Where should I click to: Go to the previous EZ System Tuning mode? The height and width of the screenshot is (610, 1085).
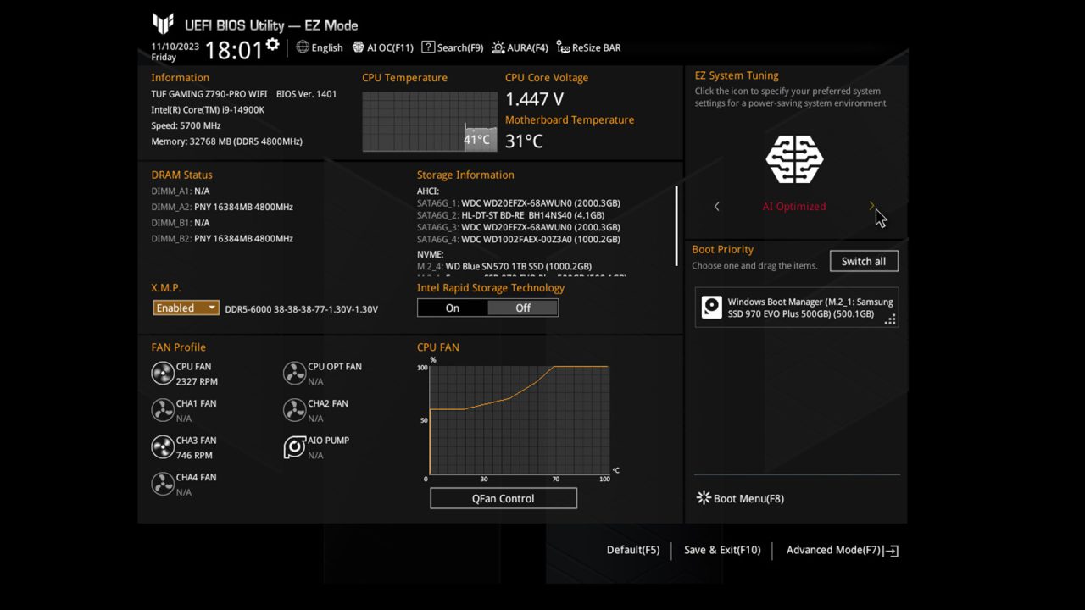tap(717, 207)
